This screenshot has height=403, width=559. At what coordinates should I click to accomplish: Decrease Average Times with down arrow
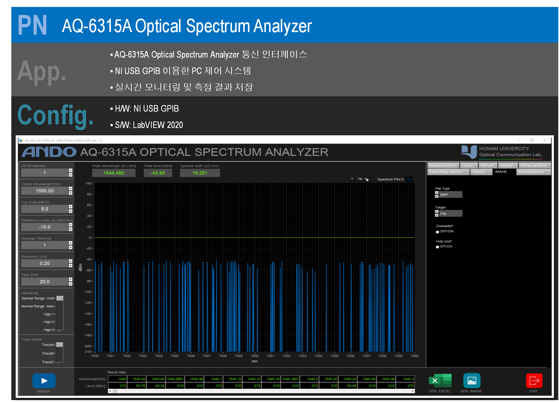pos(71,247)
